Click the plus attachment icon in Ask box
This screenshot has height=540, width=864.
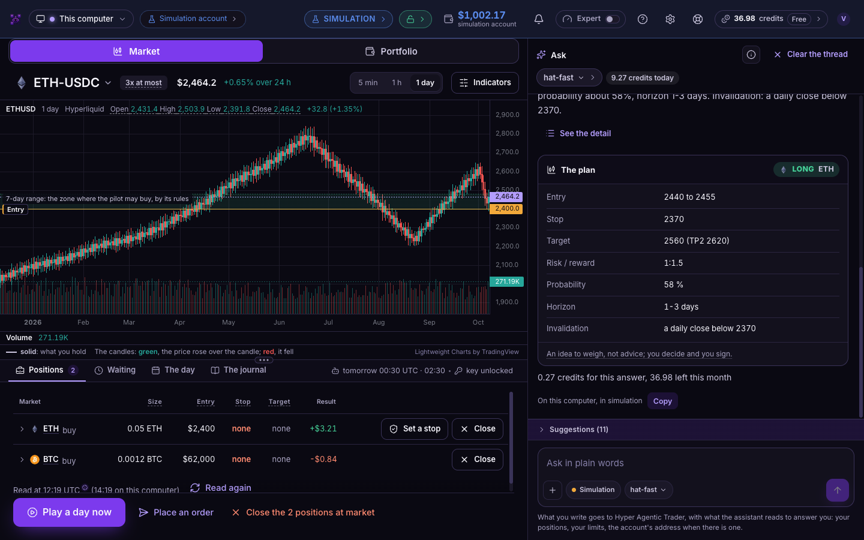point(553,490)
